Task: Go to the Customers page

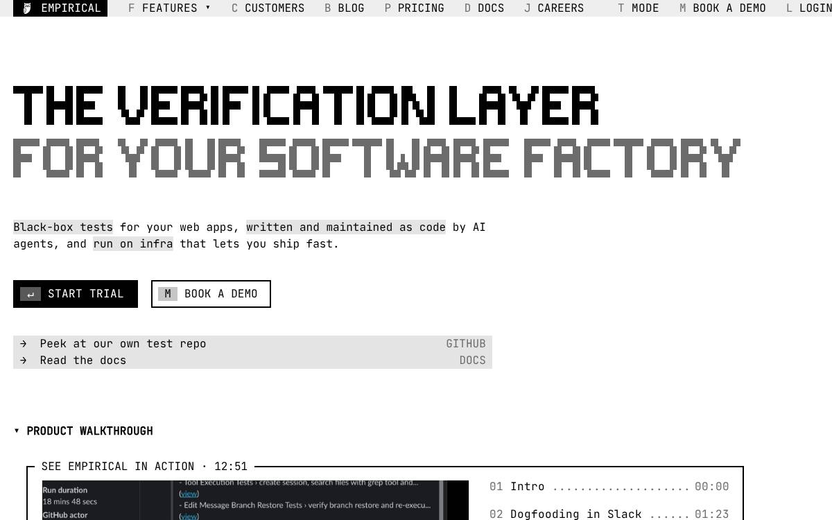Action: [x=268, y=8]
